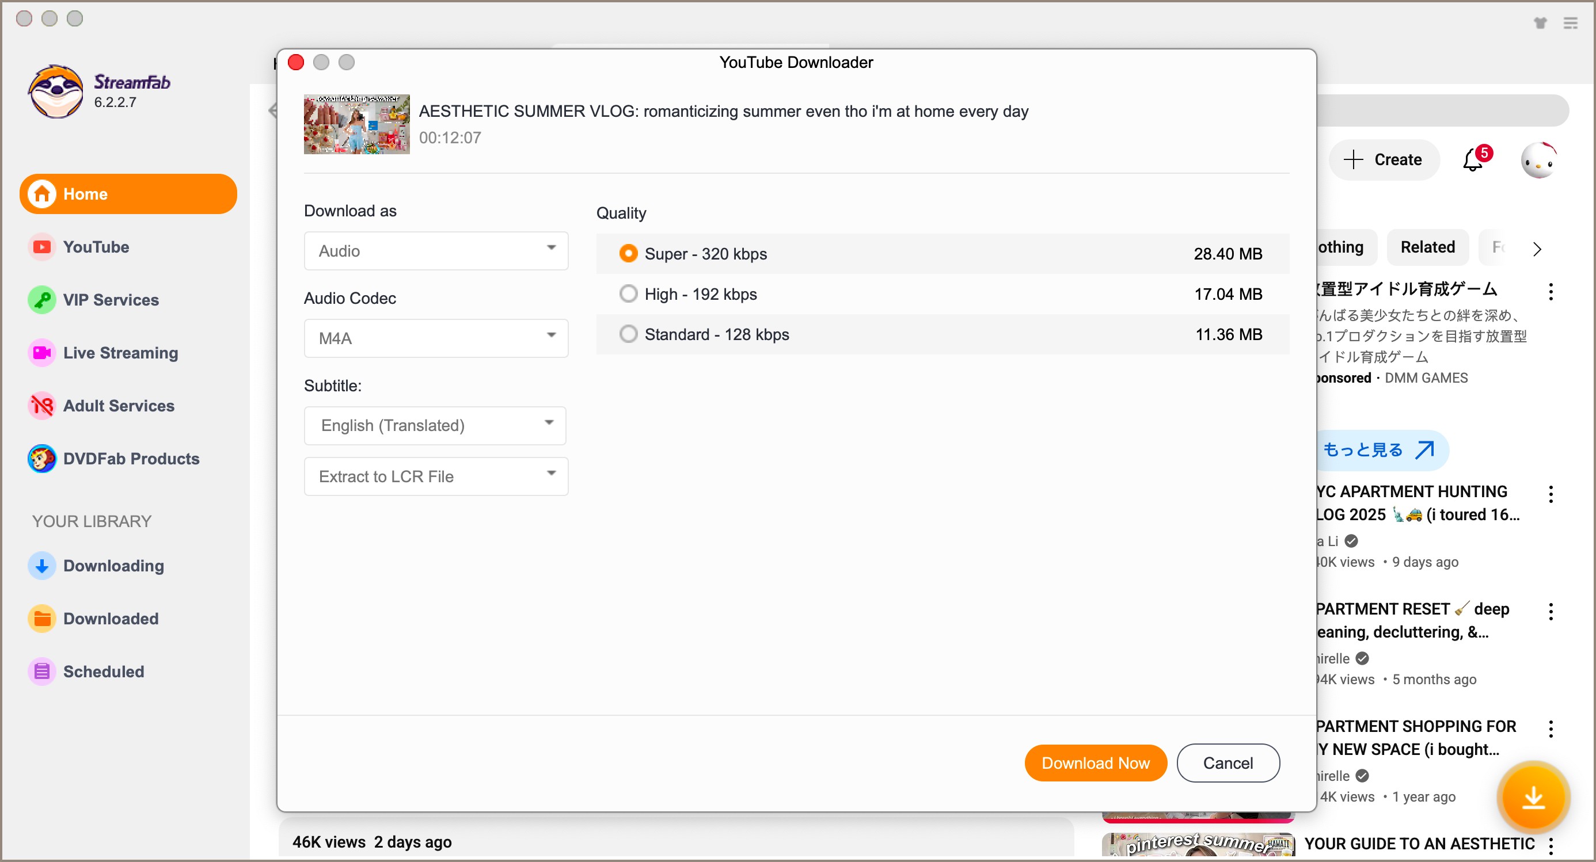The width and height of the screenshot is (1596, 862).
Task: Click the もっと見る link
Action: tap(1382, 450)
